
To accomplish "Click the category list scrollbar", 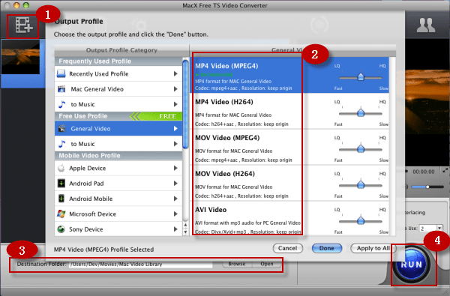I will pyautogui.click(x=185, y=103).
